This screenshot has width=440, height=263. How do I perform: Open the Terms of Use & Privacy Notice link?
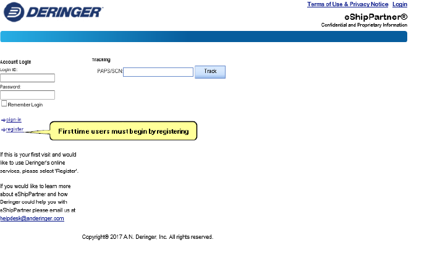click(x=347, y=4)
